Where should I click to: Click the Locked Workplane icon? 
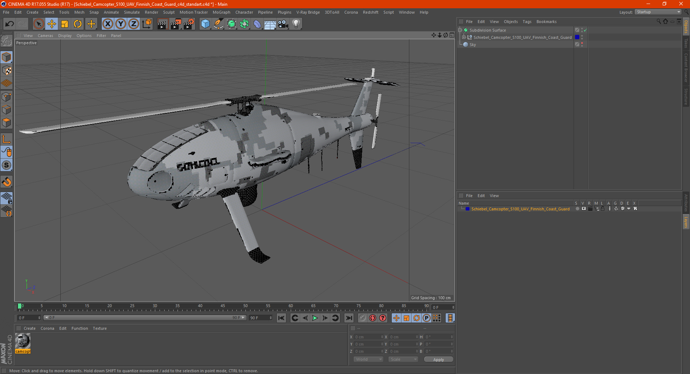(6, 198)
